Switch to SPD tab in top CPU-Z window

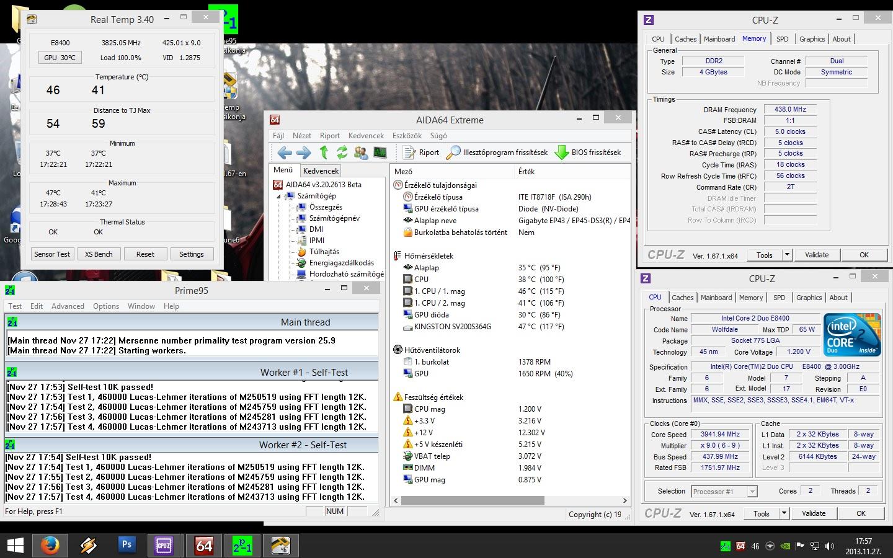coord(783,39)
